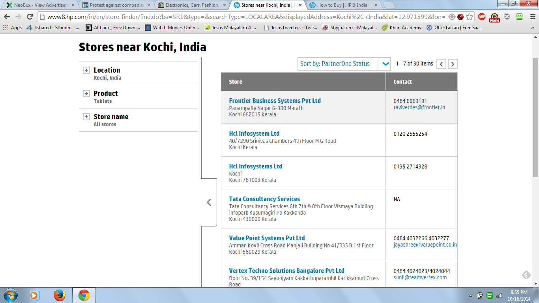Open the Althara _ Free Download bookmark
Screen dimensions: 539x303
(x=113, y=28)
